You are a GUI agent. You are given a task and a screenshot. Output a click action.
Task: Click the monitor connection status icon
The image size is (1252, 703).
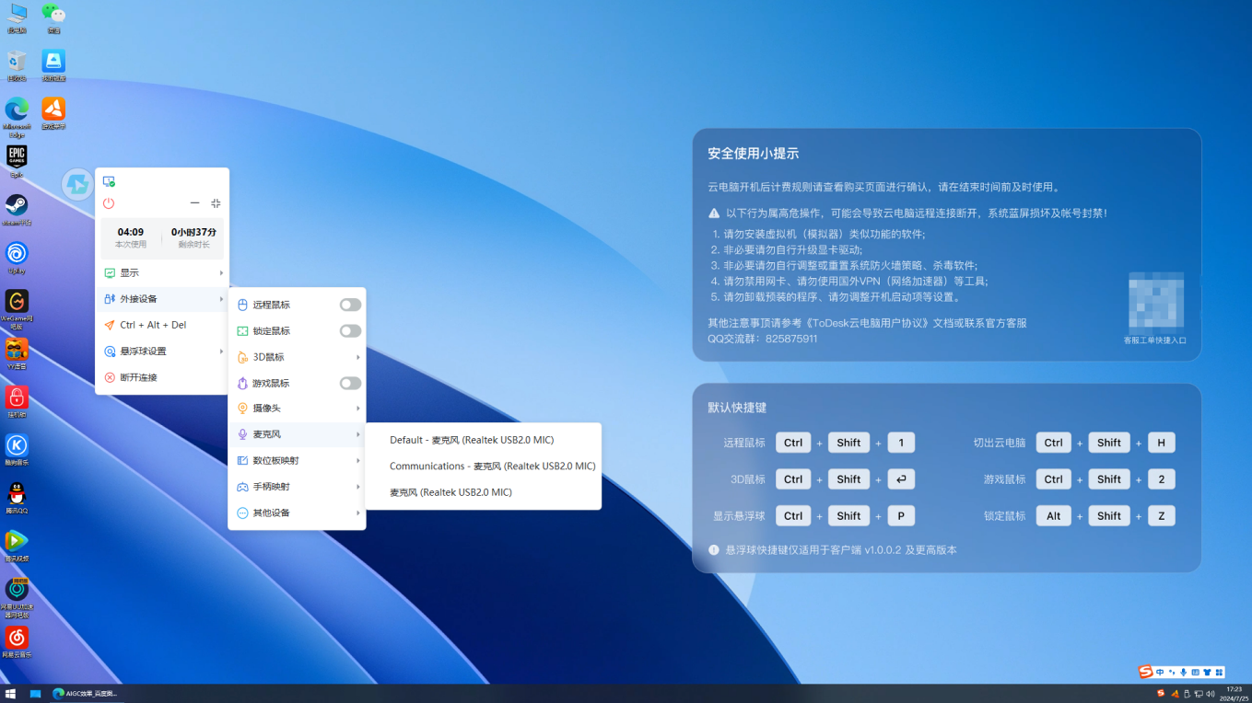(109, 181)
